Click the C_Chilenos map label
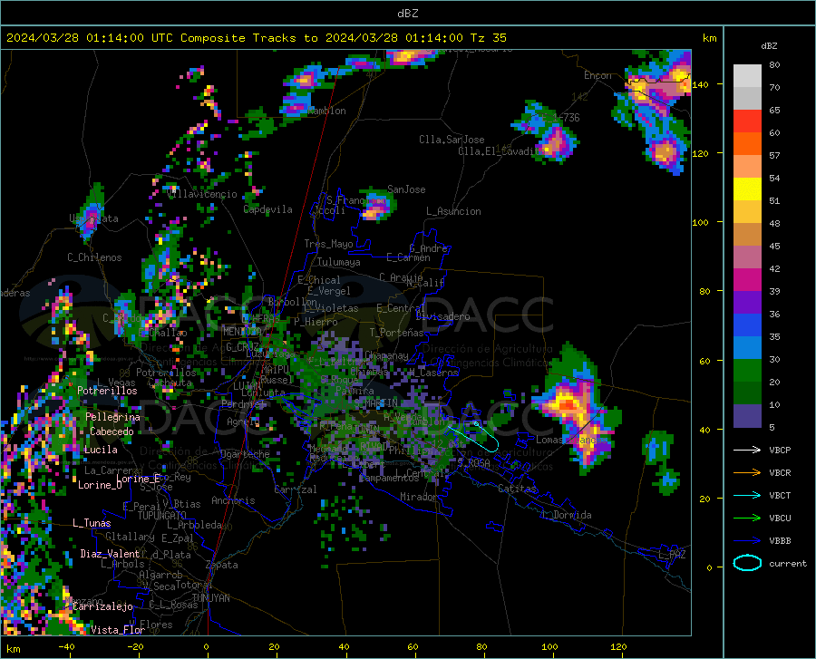Screen dimensions: 816x659 (x=94, y=257)
